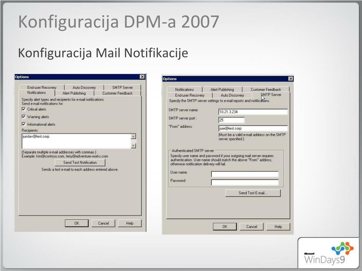The height and width of the screenshot is (271, 362).
Task: Open Customer Feedback tab in right dialog
Action: (266, 89)
